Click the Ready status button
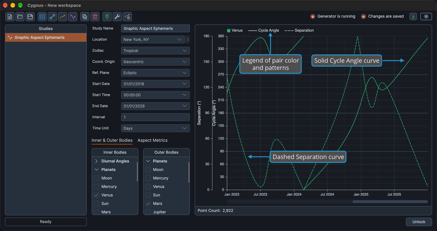The image size is (437, 231). (46, 222)
